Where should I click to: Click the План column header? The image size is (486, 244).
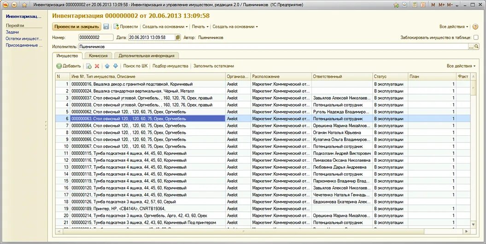tap(432, 76)
